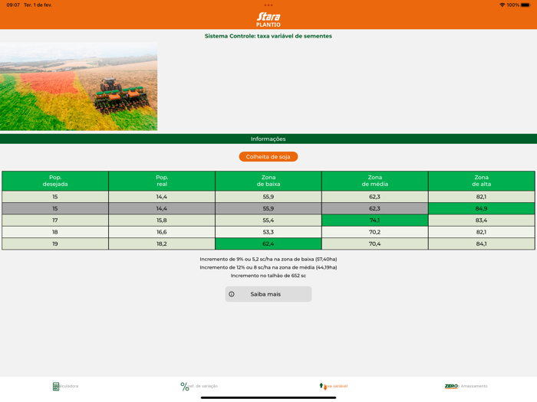Tap the date 'Ter. 1 de fev.'
Viewport: 537px width, 402px height.
coord(38,5)
